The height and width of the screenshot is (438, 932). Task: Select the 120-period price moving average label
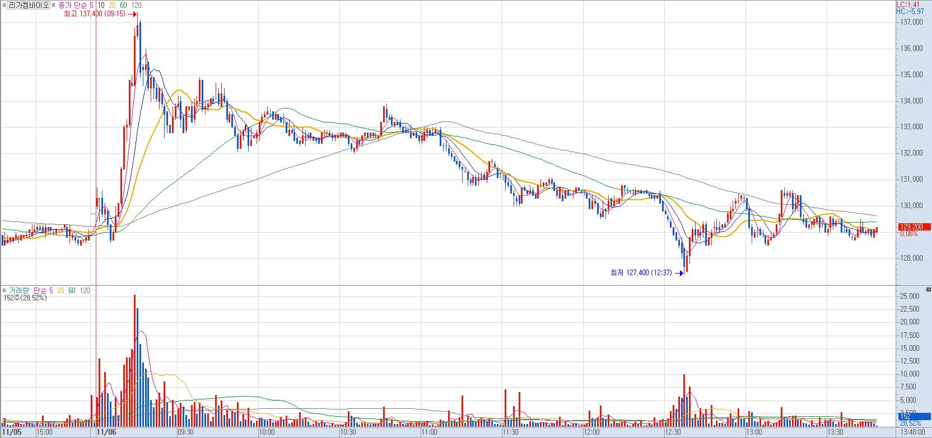[136, 5]
